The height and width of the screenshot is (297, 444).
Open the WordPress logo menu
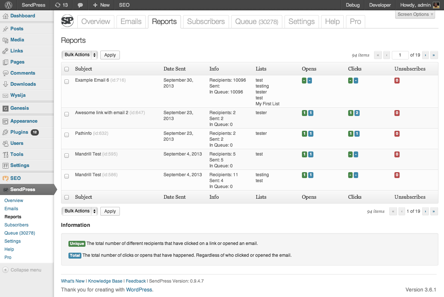coord(8,5)
